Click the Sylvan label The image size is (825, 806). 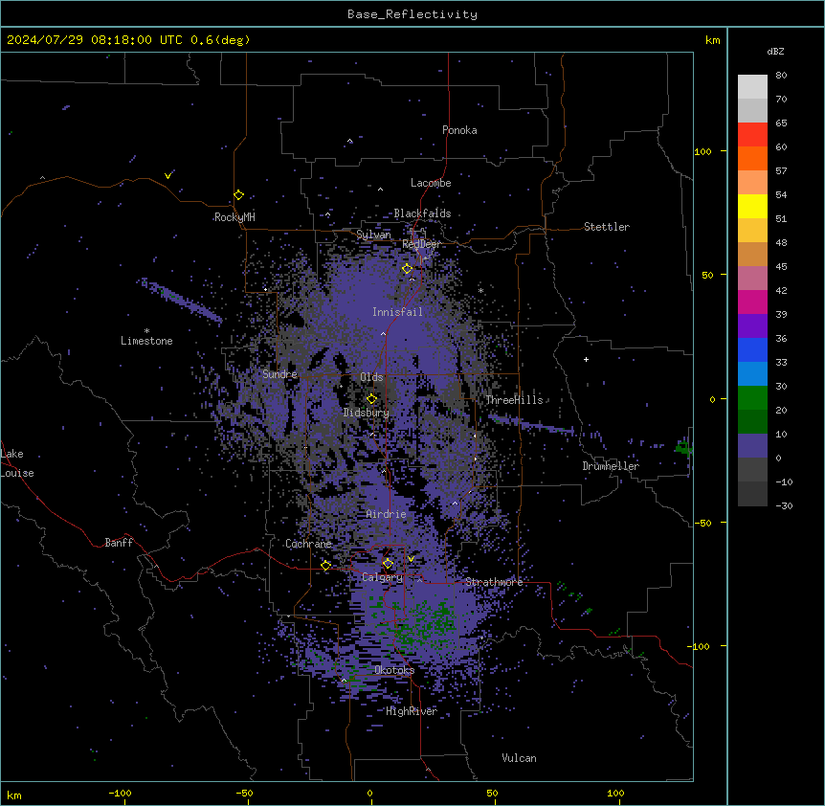click(373, 235)
